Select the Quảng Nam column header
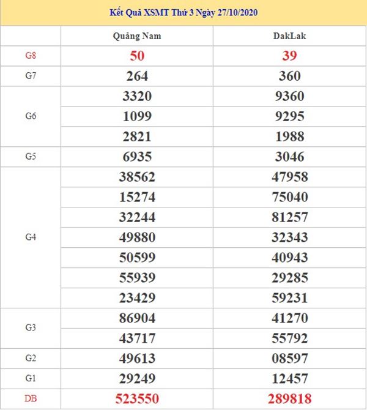Screen dimensions: 367x410 [x=137, y=36]
